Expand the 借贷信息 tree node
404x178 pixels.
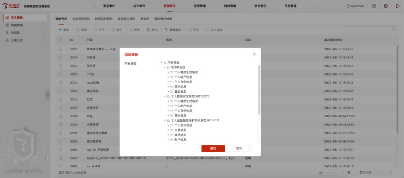pyautogui.click(x=168, y=135)
